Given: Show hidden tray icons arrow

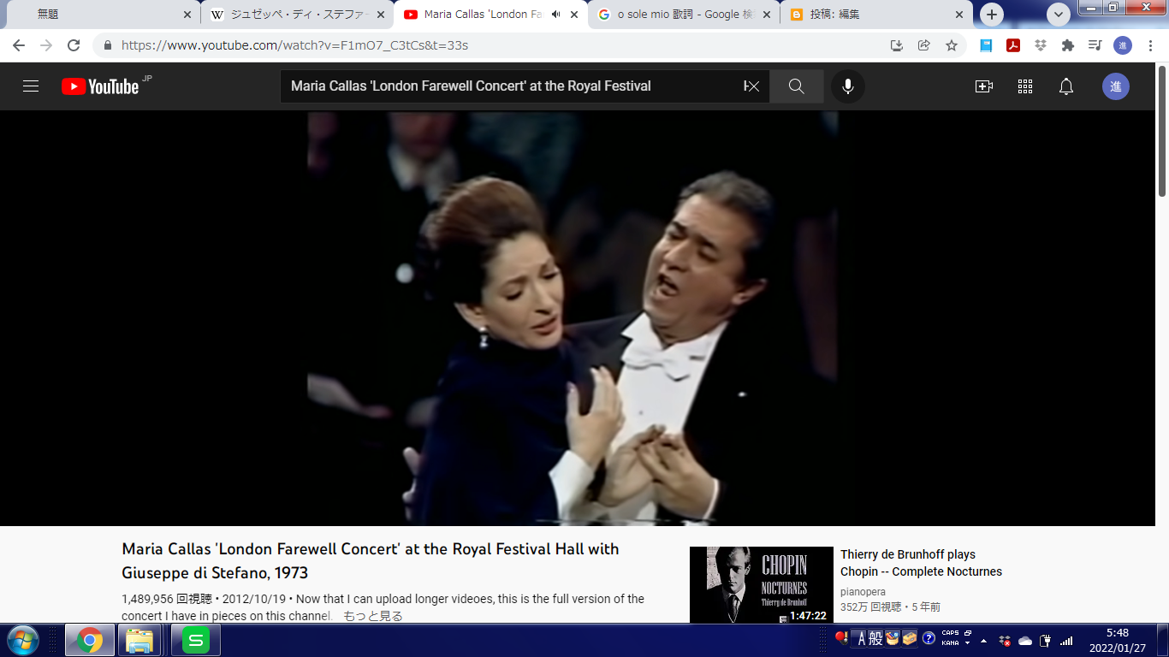Looking at the screenshot, I should 983,640.
